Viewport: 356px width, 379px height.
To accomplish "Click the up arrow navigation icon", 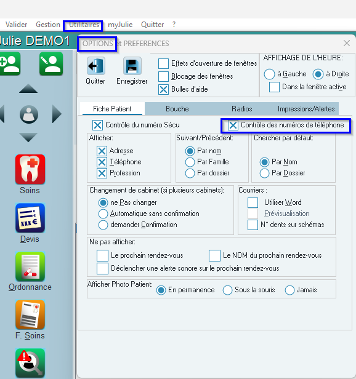I will coord(28,89).
